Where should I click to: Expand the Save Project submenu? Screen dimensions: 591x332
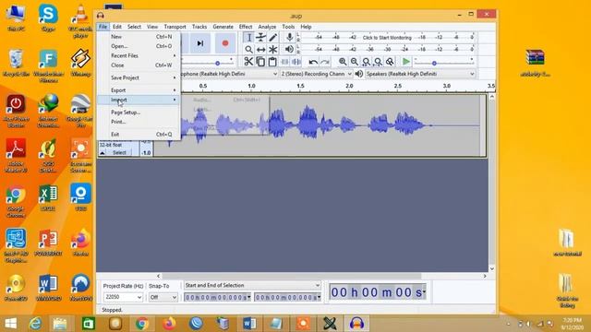139,77
